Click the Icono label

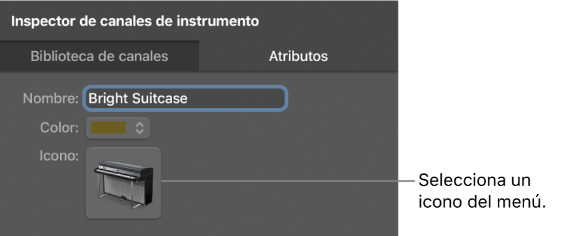[59, 156]
